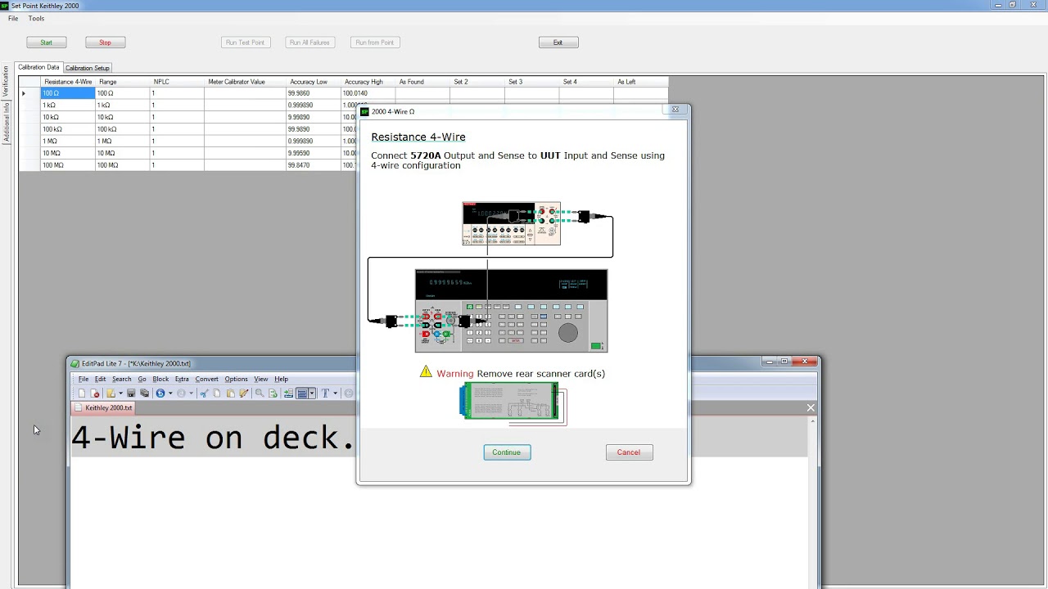Open the word wrap options dropdown arrow
The image size is (1048, 589).
312,393
